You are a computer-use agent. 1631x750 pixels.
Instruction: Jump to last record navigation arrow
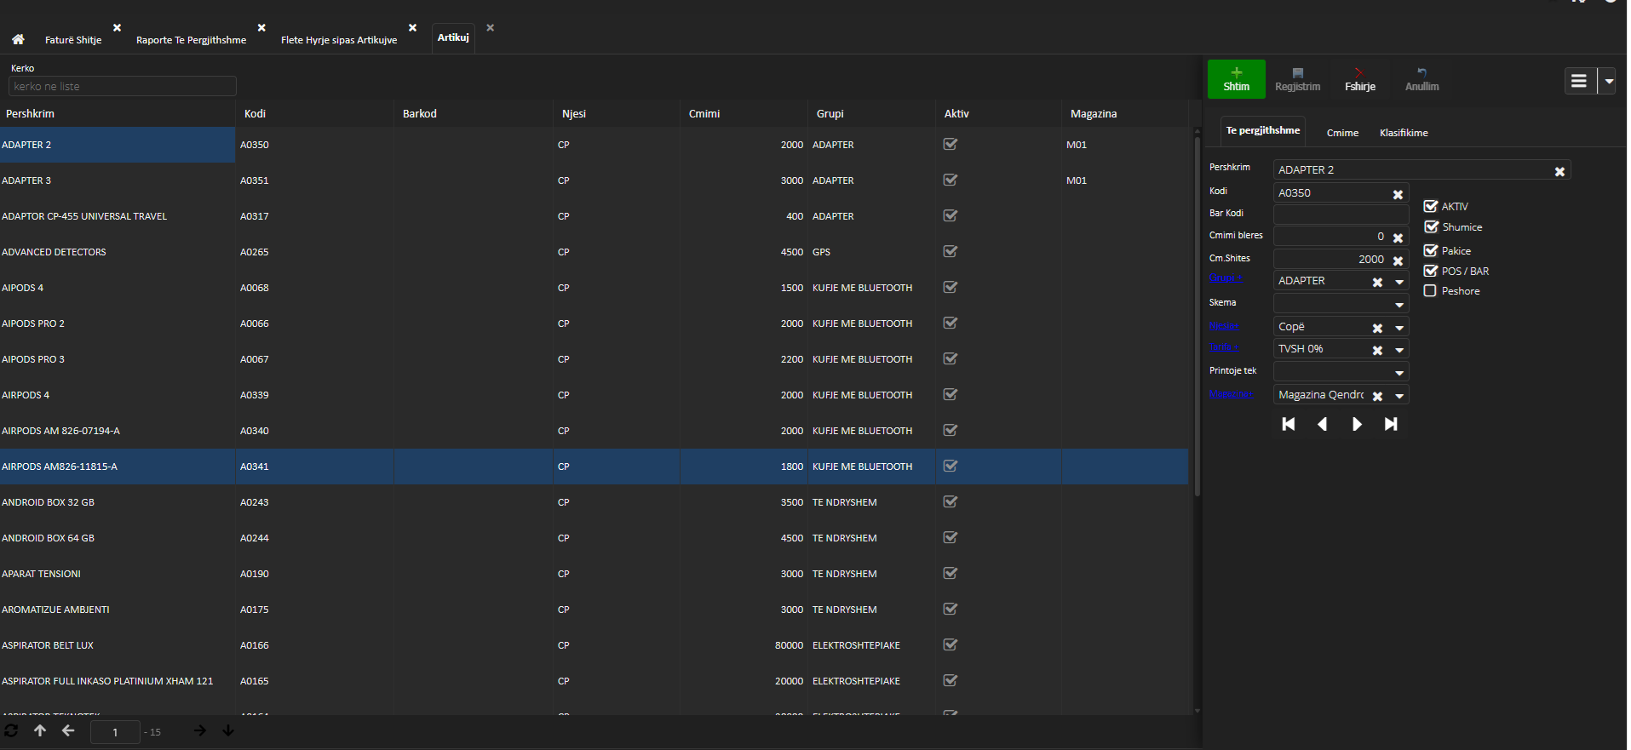(1391, 424)
